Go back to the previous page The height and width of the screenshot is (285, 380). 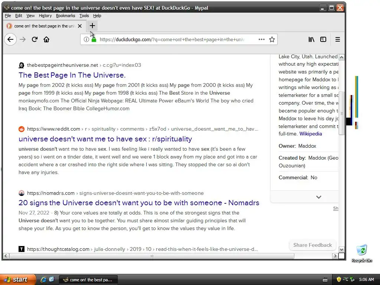click(x=10, y=39)
